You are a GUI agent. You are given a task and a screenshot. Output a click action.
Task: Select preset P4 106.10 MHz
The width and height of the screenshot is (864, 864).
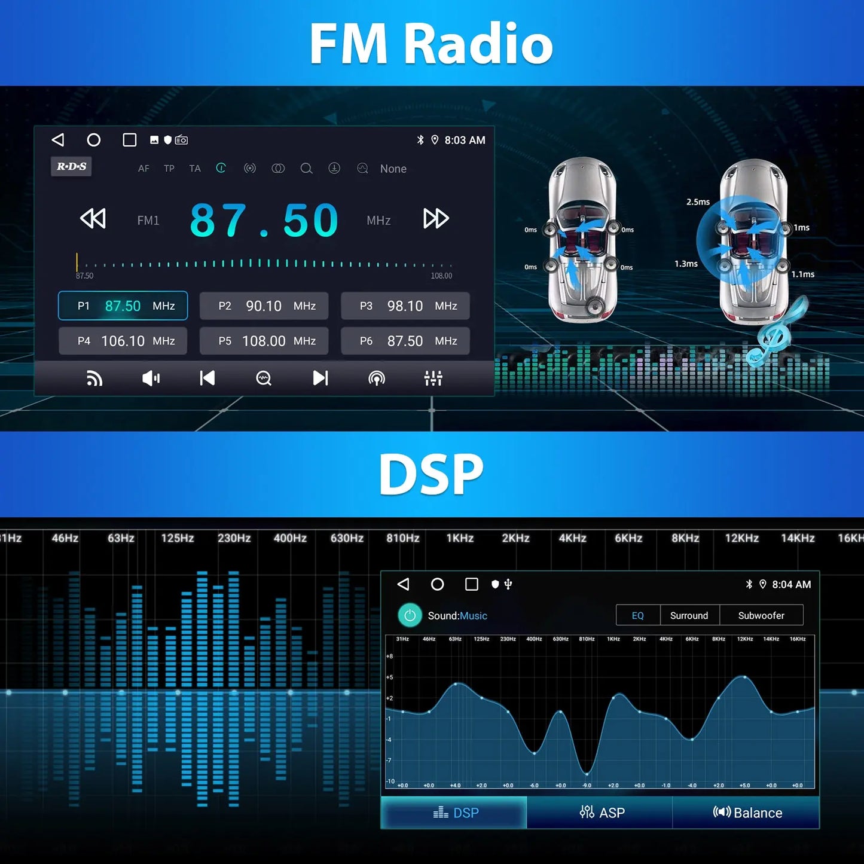(123, 341)
